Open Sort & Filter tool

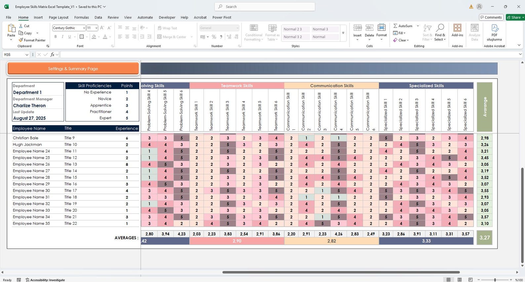427,33
